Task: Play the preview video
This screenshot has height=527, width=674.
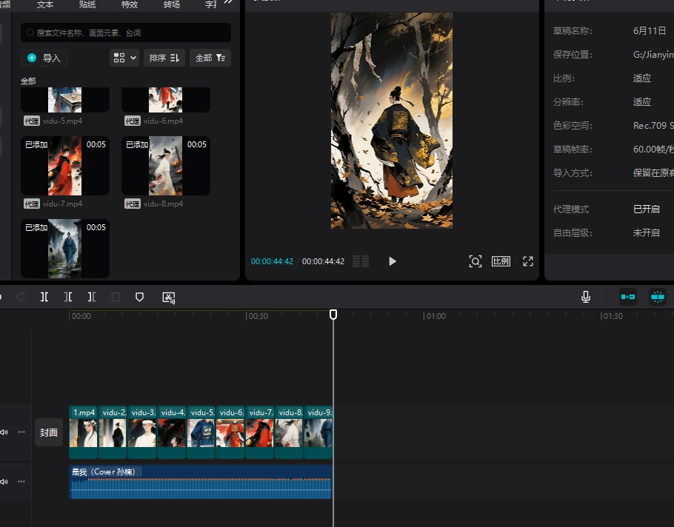Action: click(392, 261)
